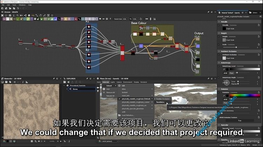Screen dimensions: 263x147
Task: Click the open folder icon in main toolbar
Action: tap(10, 8)
